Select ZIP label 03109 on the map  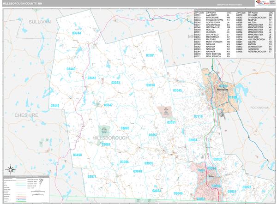[232, 97]
